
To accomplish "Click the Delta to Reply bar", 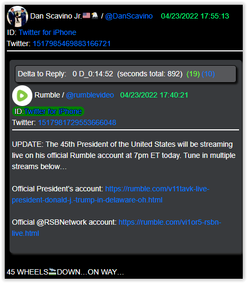I will 126,74.
